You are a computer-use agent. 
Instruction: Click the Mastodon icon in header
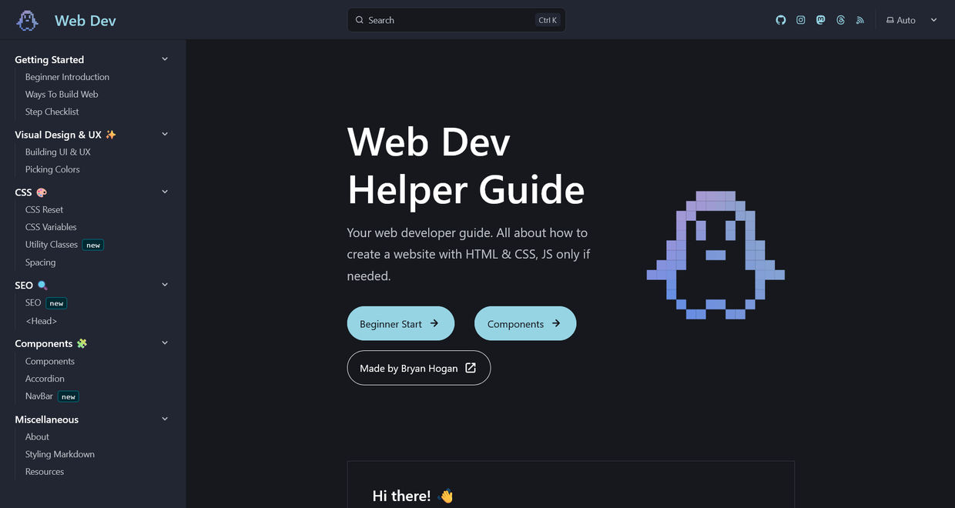coord(821,20)
